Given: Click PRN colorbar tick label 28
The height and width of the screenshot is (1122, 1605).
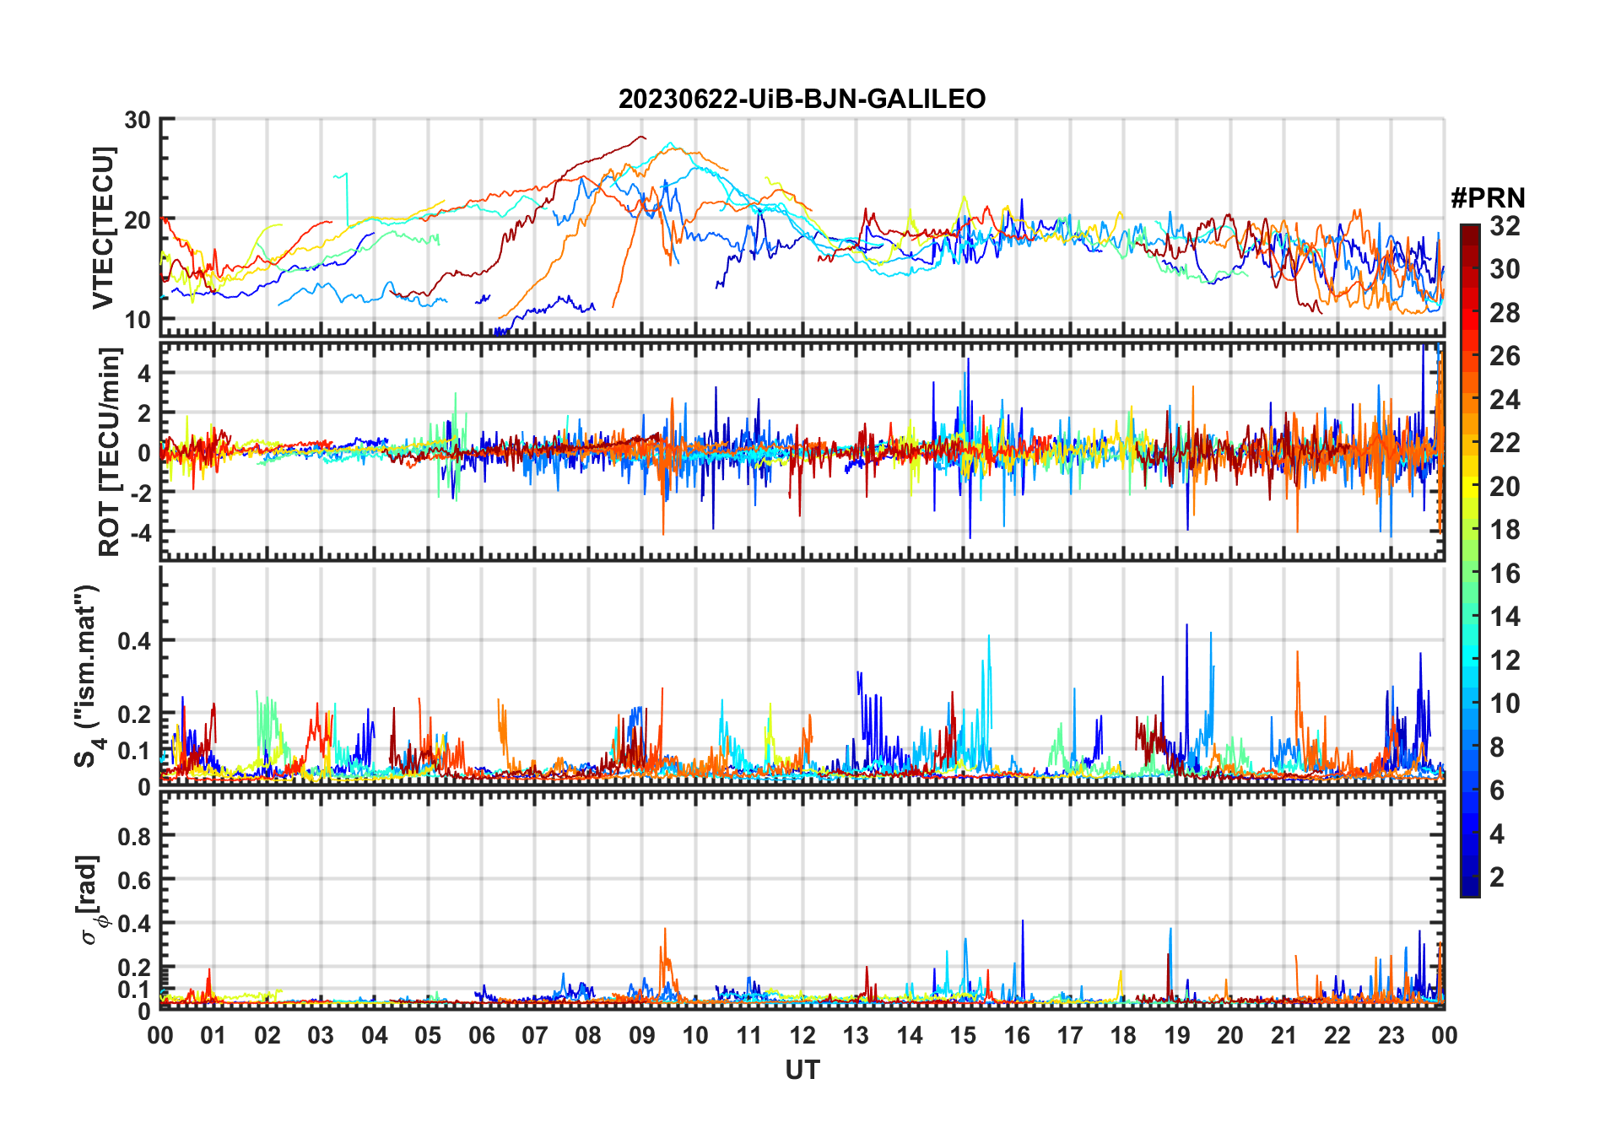Looking at the screenshot, I should 1505,313.
